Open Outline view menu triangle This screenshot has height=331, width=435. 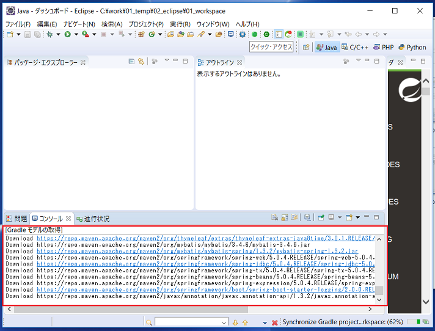pos(359,60)
